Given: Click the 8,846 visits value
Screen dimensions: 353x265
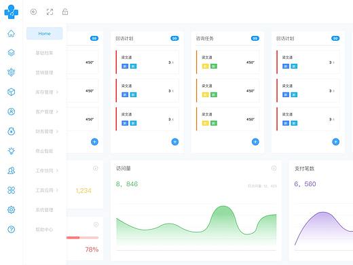Looking at the screenshot, I should (x=127, y=184).
